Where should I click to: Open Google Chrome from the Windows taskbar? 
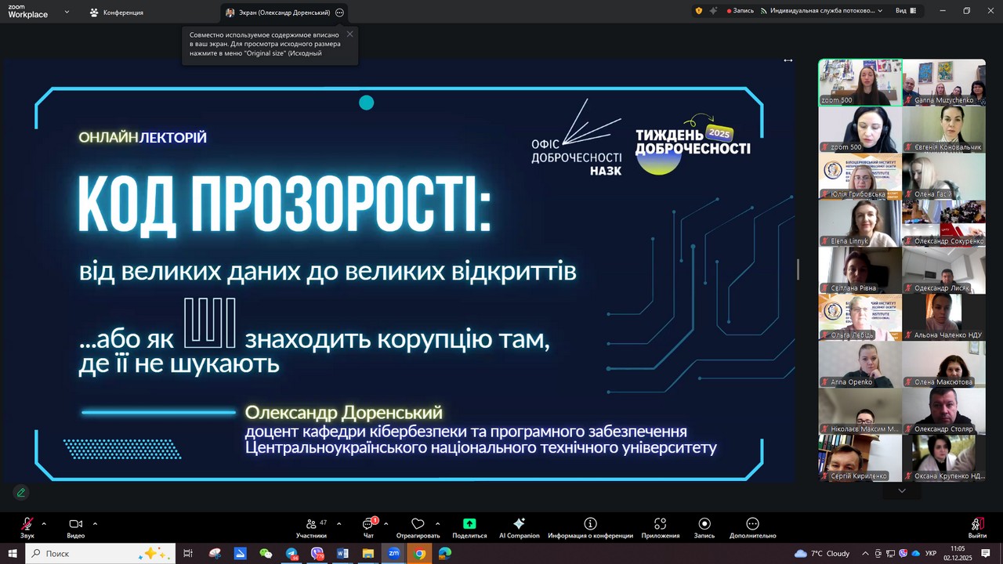pyautogui.click(x=419, y=553)
